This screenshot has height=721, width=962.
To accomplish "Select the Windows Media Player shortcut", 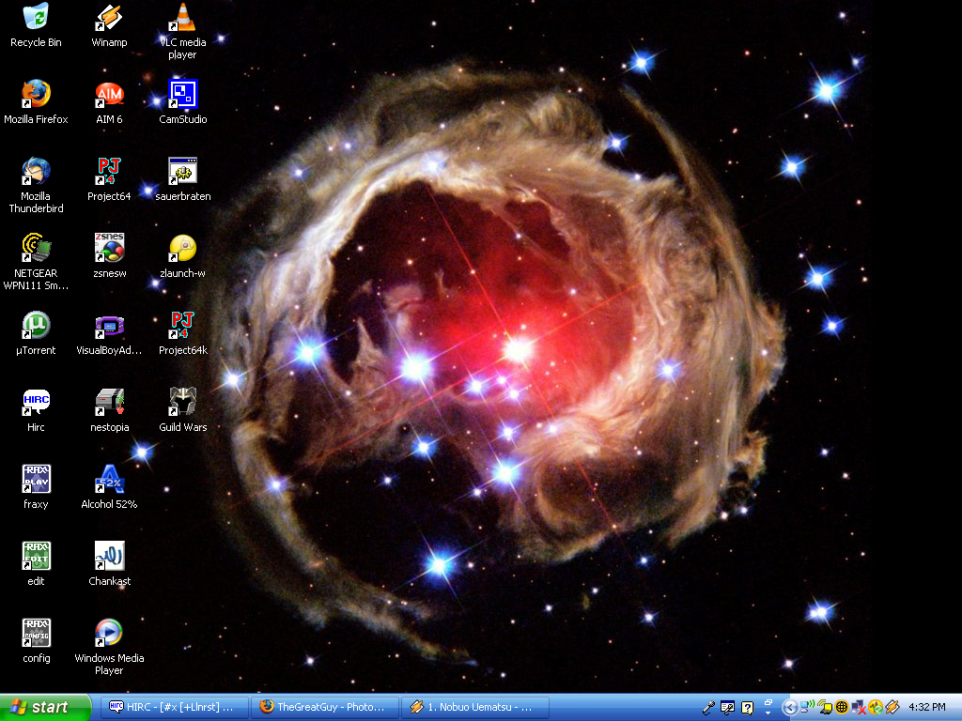I will [x=109, y=634].
